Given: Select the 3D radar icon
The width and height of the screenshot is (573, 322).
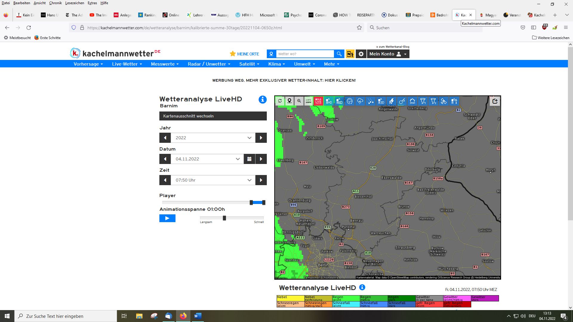Looking at the screenshot, I should click(x=381, y=101).
